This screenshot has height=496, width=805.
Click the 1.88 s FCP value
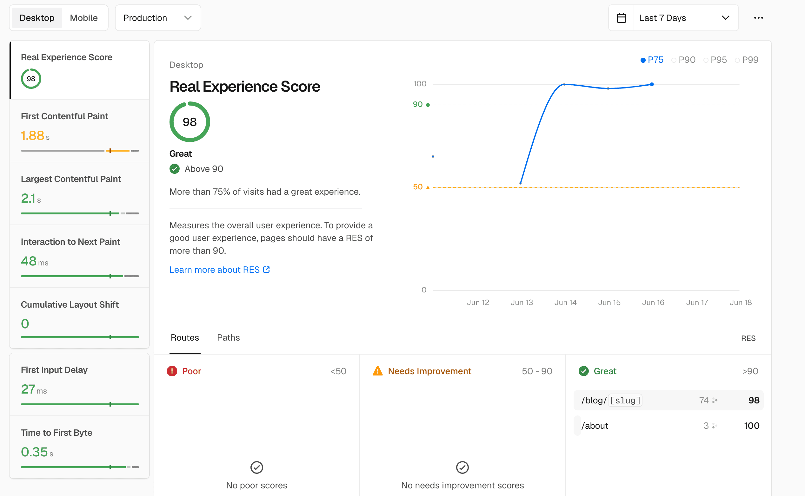pos(35,135)
